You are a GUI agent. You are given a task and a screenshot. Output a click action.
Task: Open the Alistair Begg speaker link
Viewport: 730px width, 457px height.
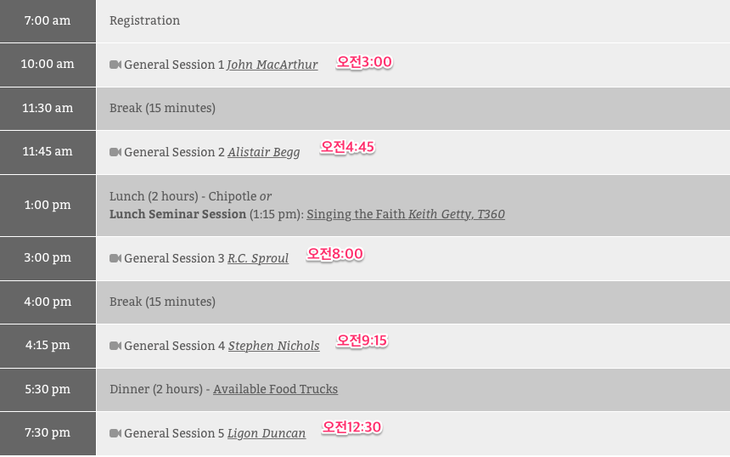tap(264, 152)
